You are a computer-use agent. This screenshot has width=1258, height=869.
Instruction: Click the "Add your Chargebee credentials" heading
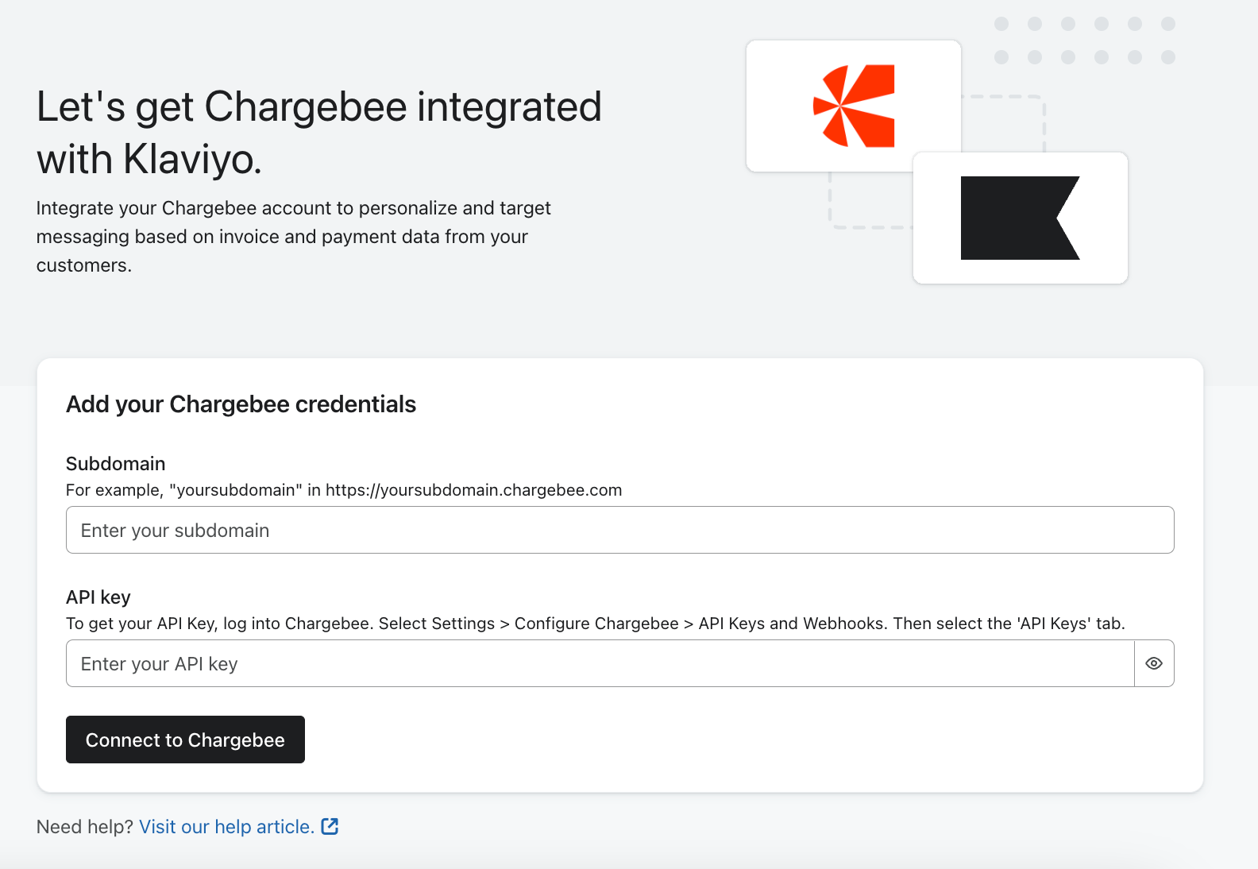pos(241,404)
